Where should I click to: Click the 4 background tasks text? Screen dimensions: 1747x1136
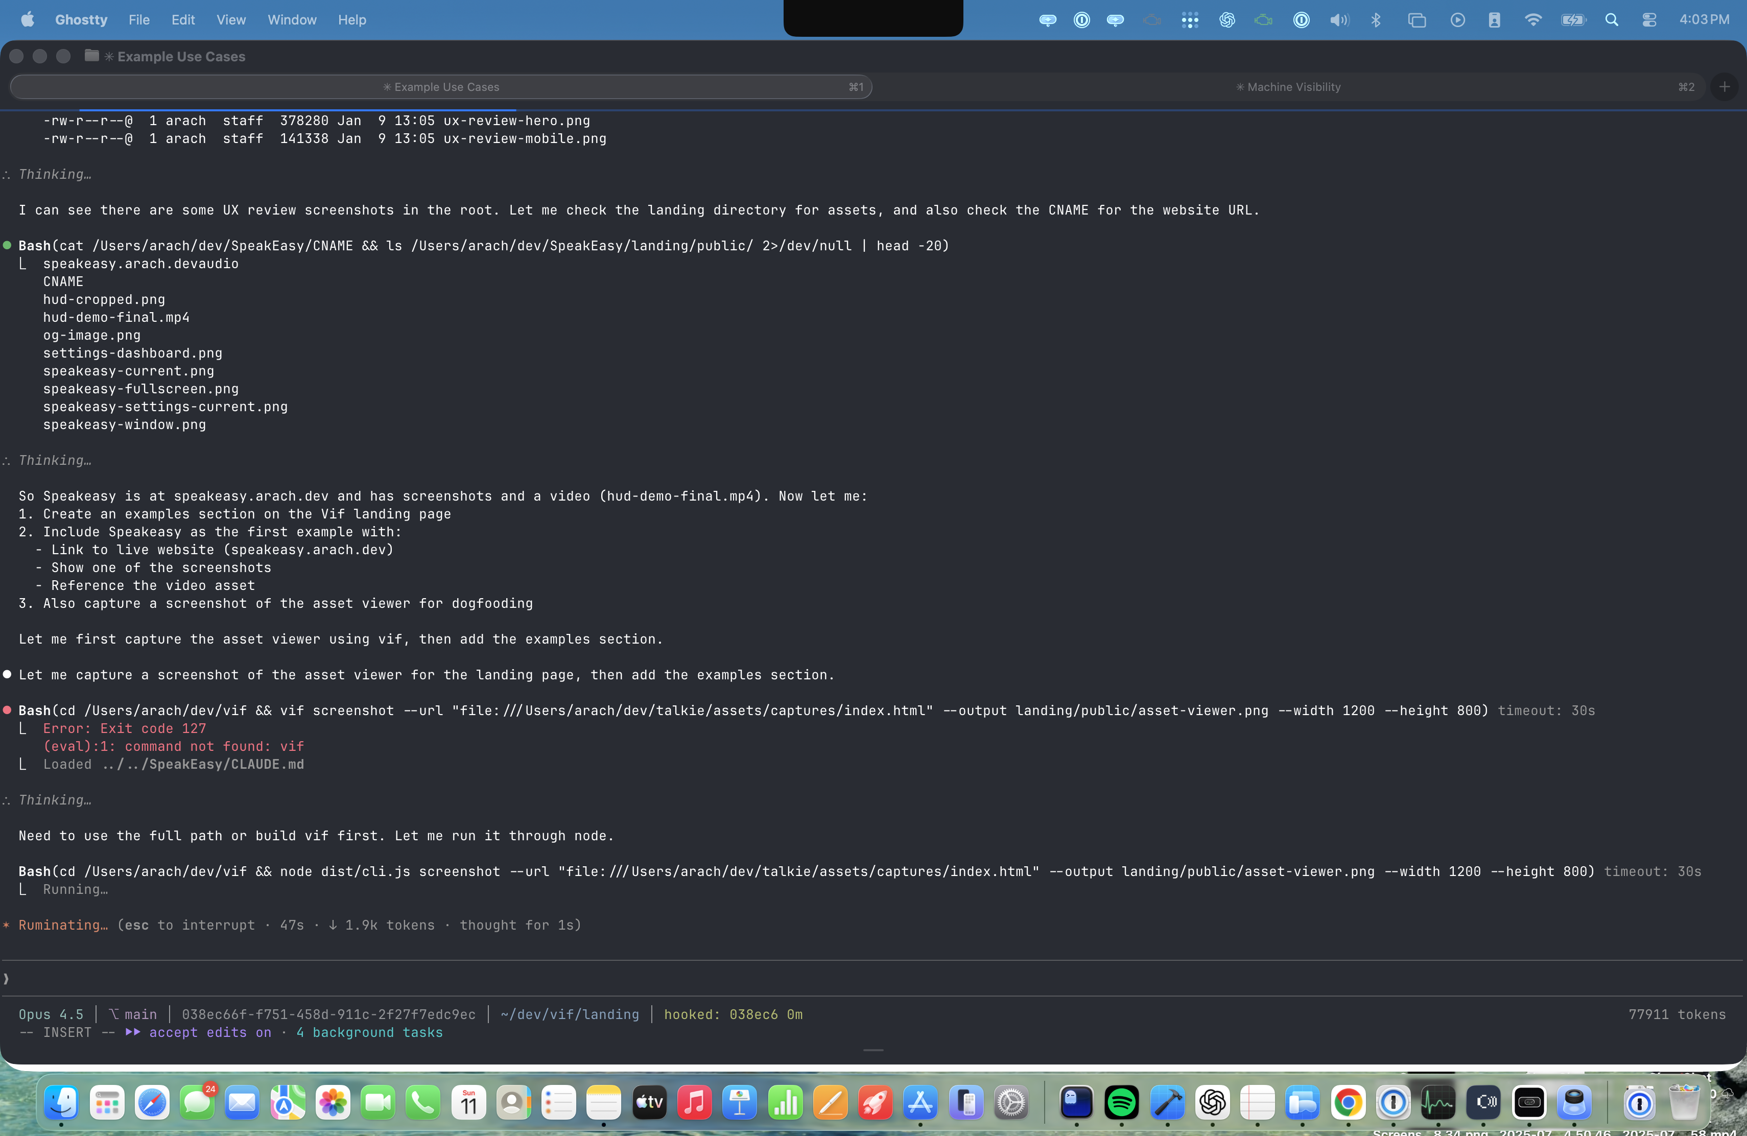point(369,1032)
